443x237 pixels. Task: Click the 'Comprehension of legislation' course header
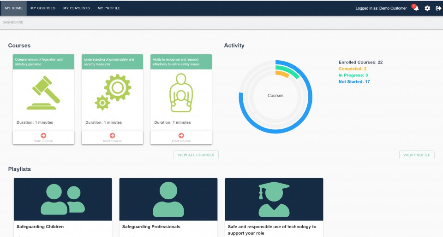[43, 62]
